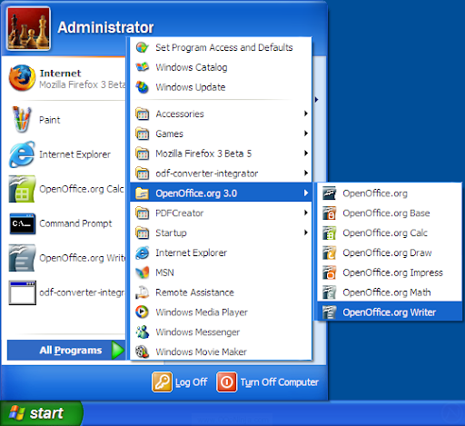
Task: Click the Internet Explorer icon in left pane
Action: (22, 154)
